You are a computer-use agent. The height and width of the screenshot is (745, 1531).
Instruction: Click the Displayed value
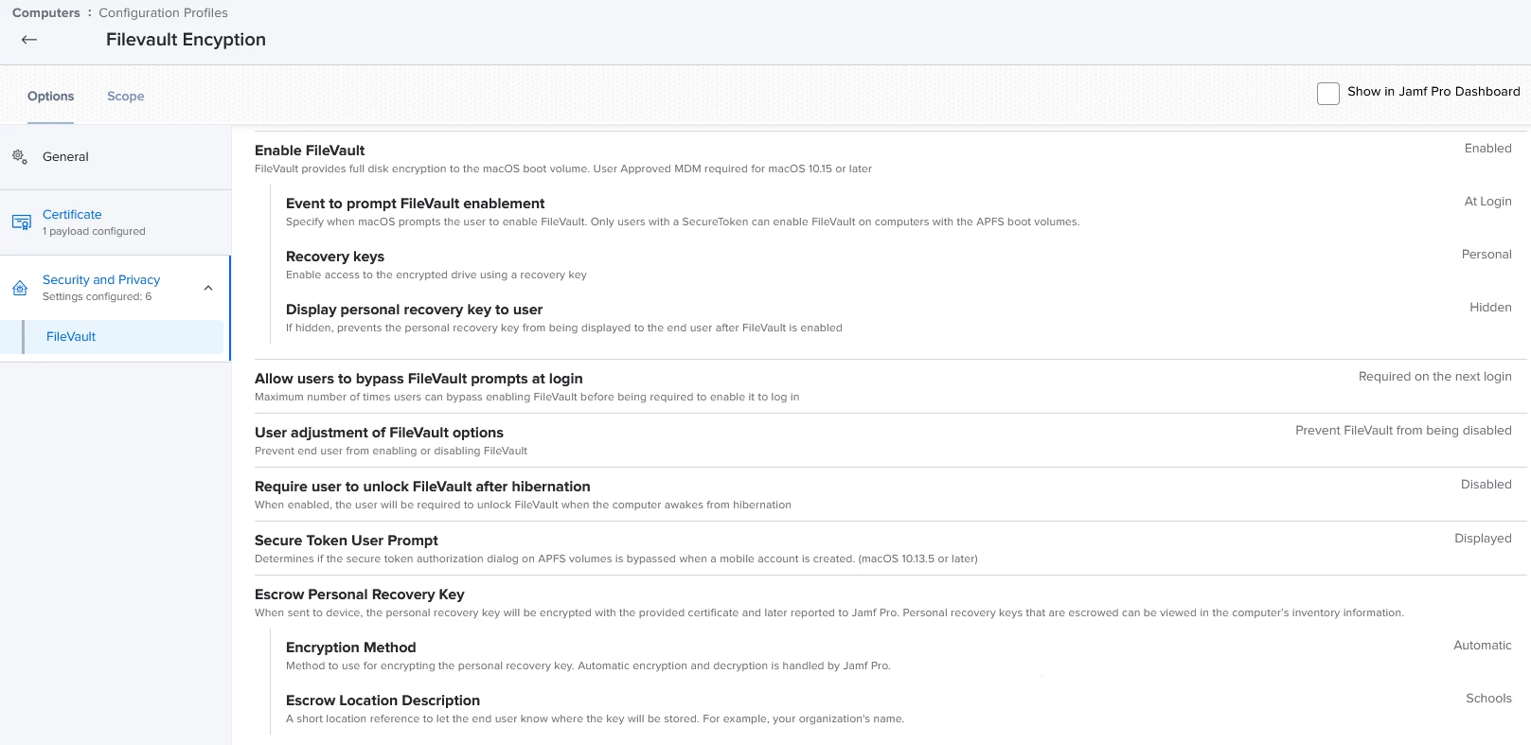1483,539
